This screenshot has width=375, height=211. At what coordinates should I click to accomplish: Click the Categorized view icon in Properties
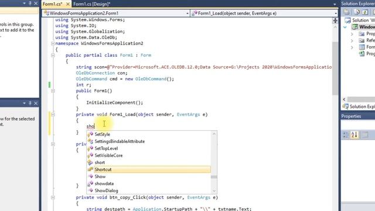point(346,135)
